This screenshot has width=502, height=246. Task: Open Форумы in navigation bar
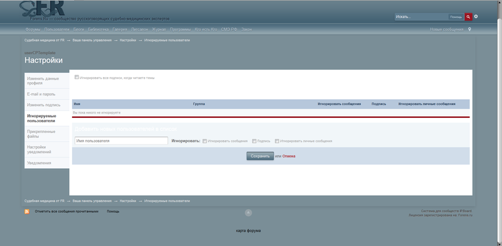[33, 29]
